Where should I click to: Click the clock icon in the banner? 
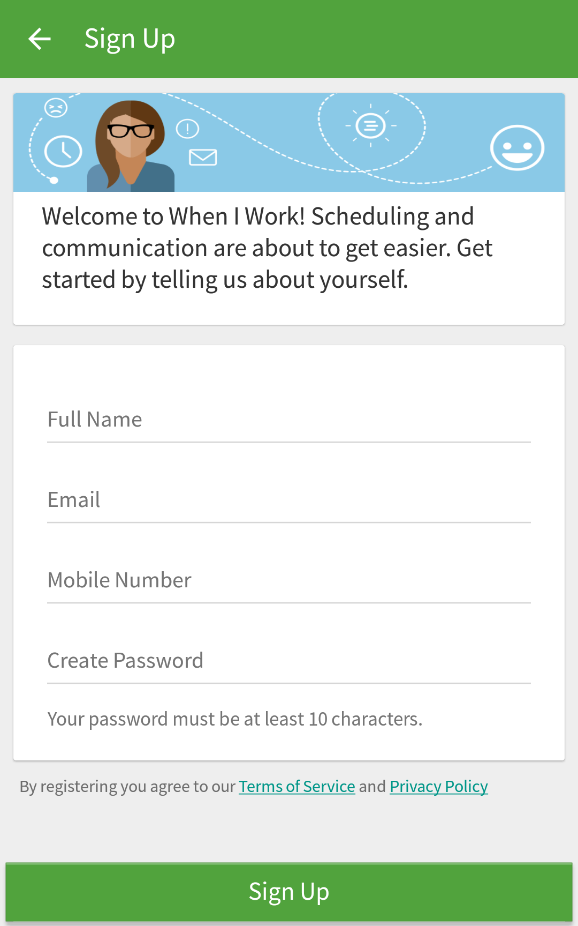[x=63, y=152]
